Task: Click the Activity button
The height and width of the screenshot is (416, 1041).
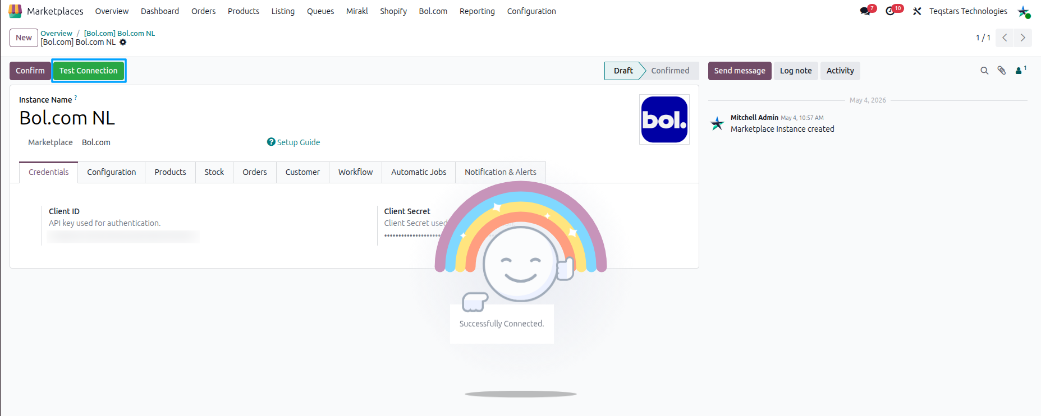Action: click(x=840, y=71)
